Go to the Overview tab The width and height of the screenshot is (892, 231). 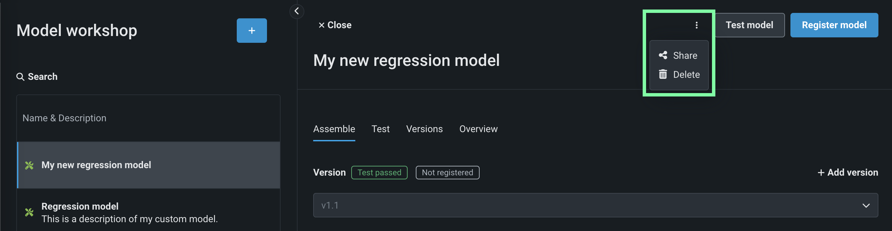pyautogui.click(x=478, y=129)
